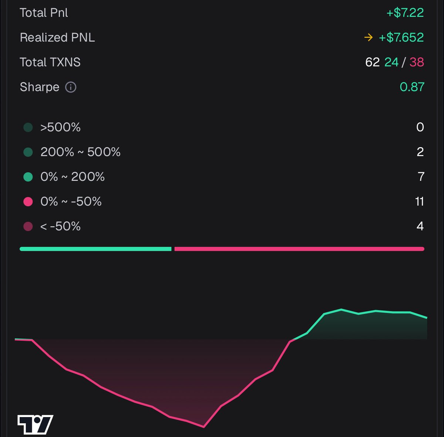
Task: Click the orange arrow beside Realized PNL
Action: pyautogui.click(x=368, y=37)
